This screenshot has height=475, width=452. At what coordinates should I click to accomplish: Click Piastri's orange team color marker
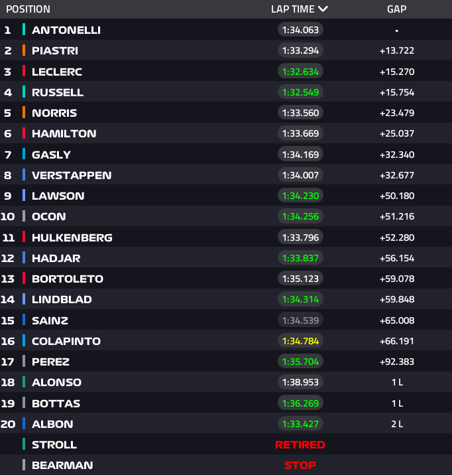[24, 50]
